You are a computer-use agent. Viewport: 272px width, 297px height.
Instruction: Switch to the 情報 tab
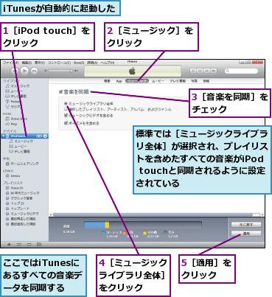tap(206, 81)
